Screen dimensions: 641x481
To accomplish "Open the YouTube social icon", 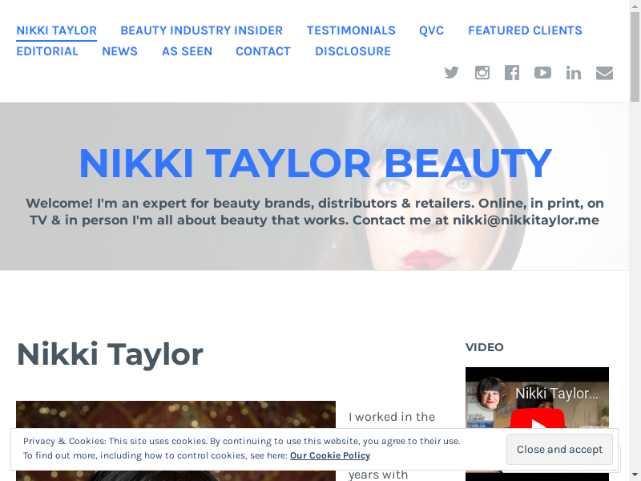I will [x=542, y=73].
